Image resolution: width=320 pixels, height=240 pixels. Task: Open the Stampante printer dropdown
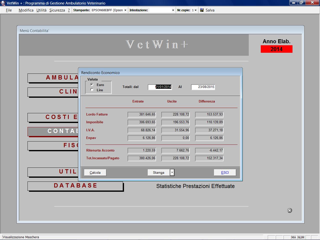point(125,10)
